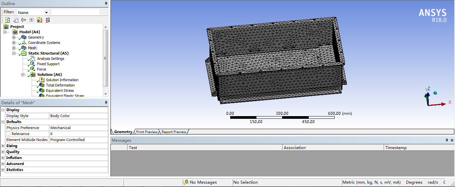
Task: Click the Expand All plus icon in Outline toolbar
Action: click(x=31, y=20)
